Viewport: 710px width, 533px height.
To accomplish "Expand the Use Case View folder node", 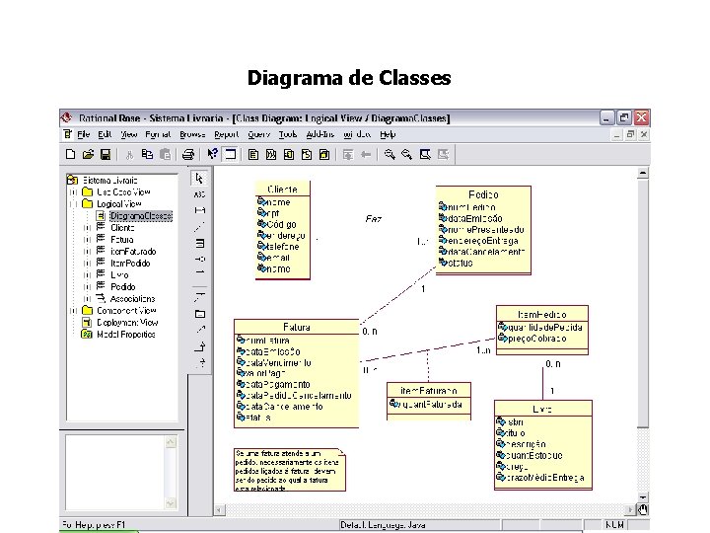I will click(73, 192).
